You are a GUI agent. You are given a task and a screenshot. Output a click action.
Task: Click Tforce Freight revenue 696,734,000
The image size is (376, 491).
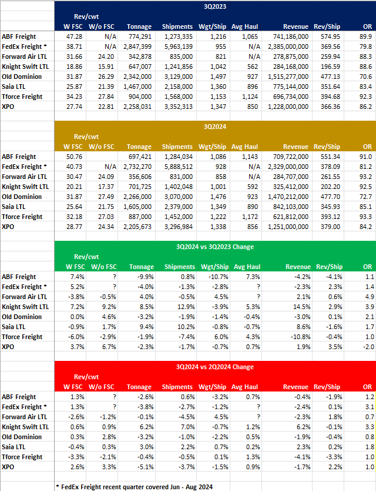pyautogui.click(x=290, y=97)
